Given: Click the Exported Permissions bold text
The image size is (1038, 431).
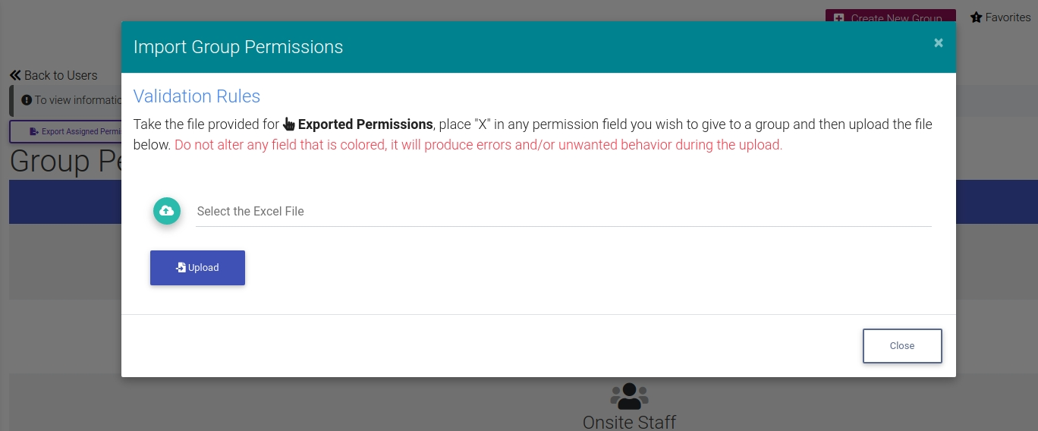Looking at the screenshot, I should tap(365, 124).
